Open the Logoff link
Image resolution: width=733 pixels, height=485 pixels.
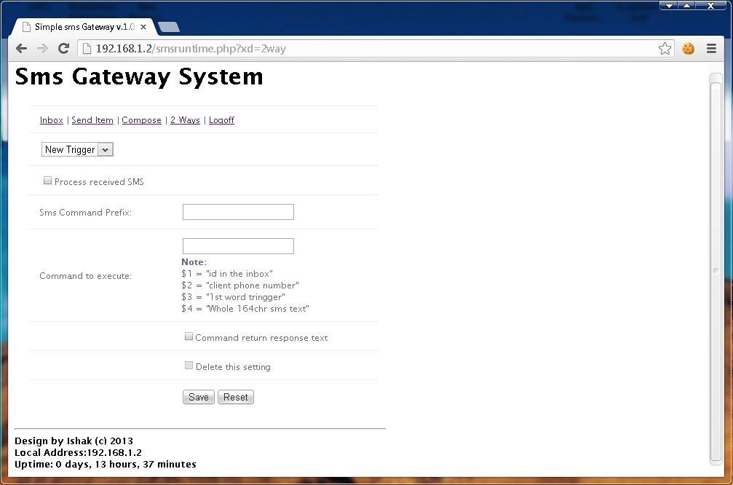(221, 119)
